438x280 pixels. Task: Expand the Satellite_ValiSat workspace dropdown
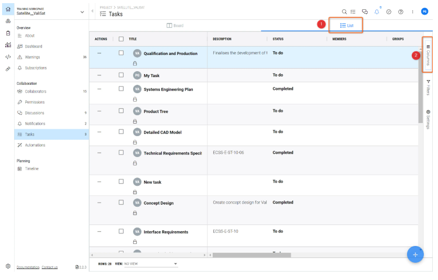82,12
